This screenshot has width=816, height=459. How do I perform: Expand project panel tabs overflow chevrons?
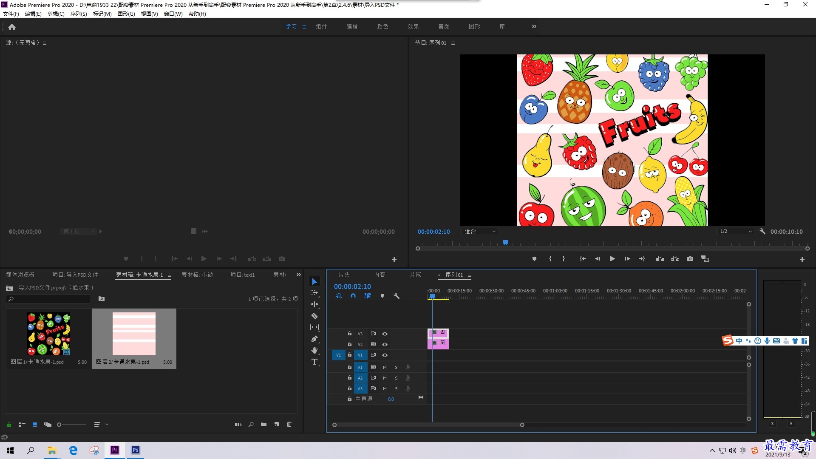(x=299, y=275)
